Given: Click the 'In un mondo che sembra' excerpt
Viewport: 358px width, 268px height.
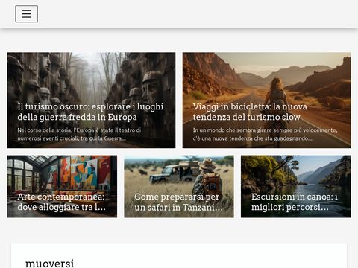Looking at the screenshot, I should (x=265, y=134).
